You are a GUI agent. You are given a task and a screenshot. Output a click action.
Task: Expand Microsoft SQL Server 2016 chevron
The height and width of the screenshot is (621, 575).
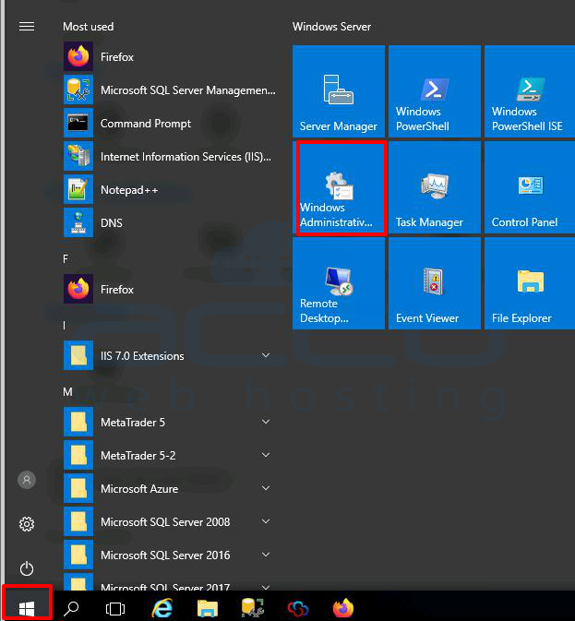click(x=266, y=555)
